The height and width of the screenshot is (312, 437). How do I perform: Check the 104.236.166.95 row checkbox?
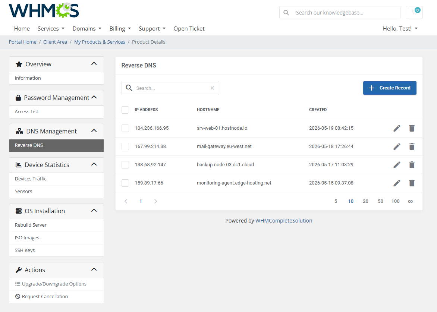pos(125,128)
